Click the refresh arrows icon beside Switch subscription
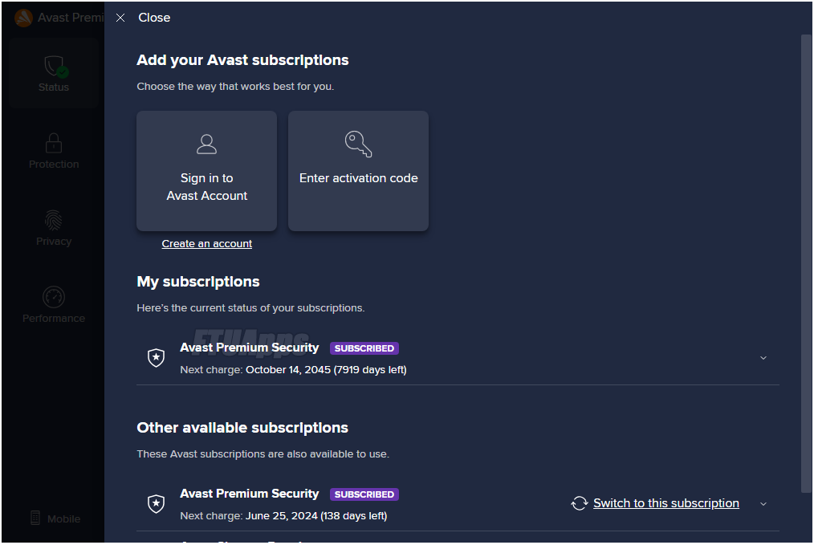The image size is (814, 545). (x=580, y=503)
